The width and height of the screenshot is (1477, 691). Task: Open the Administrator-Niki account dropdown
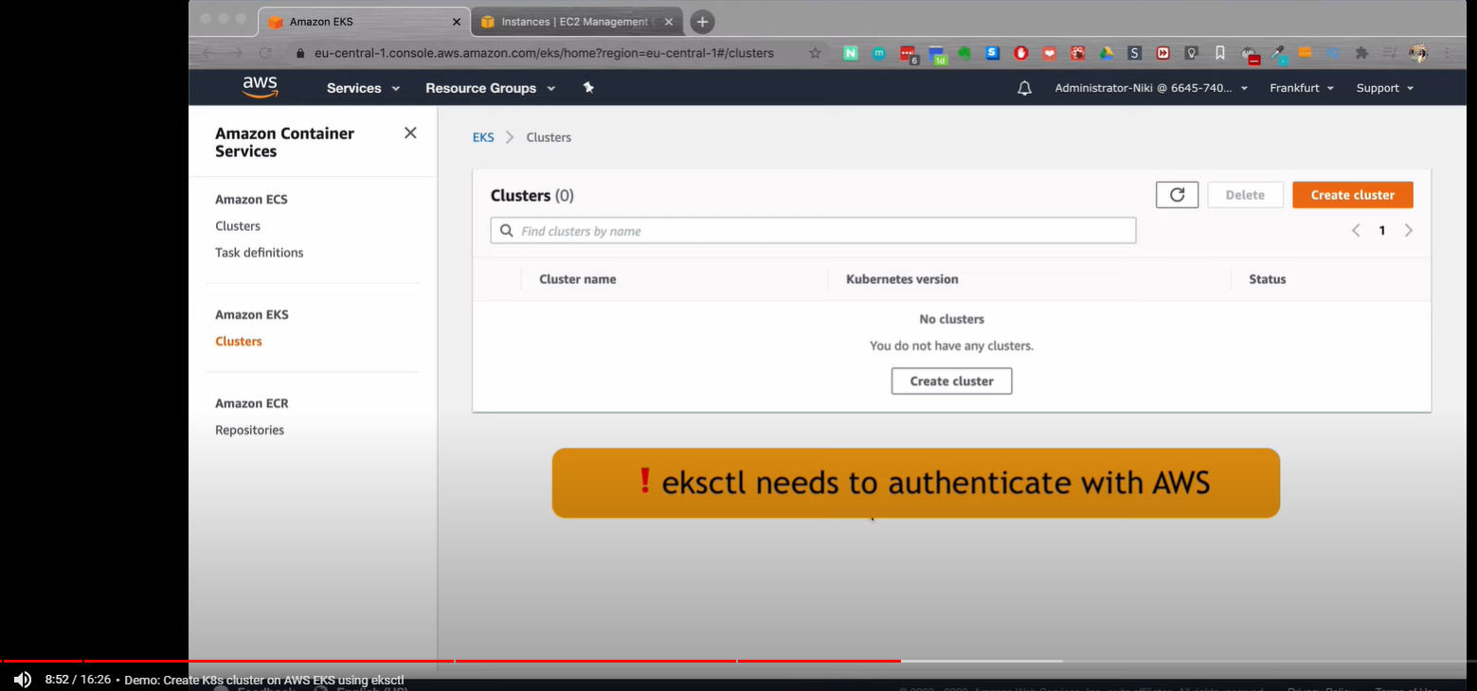[1151, 88]
